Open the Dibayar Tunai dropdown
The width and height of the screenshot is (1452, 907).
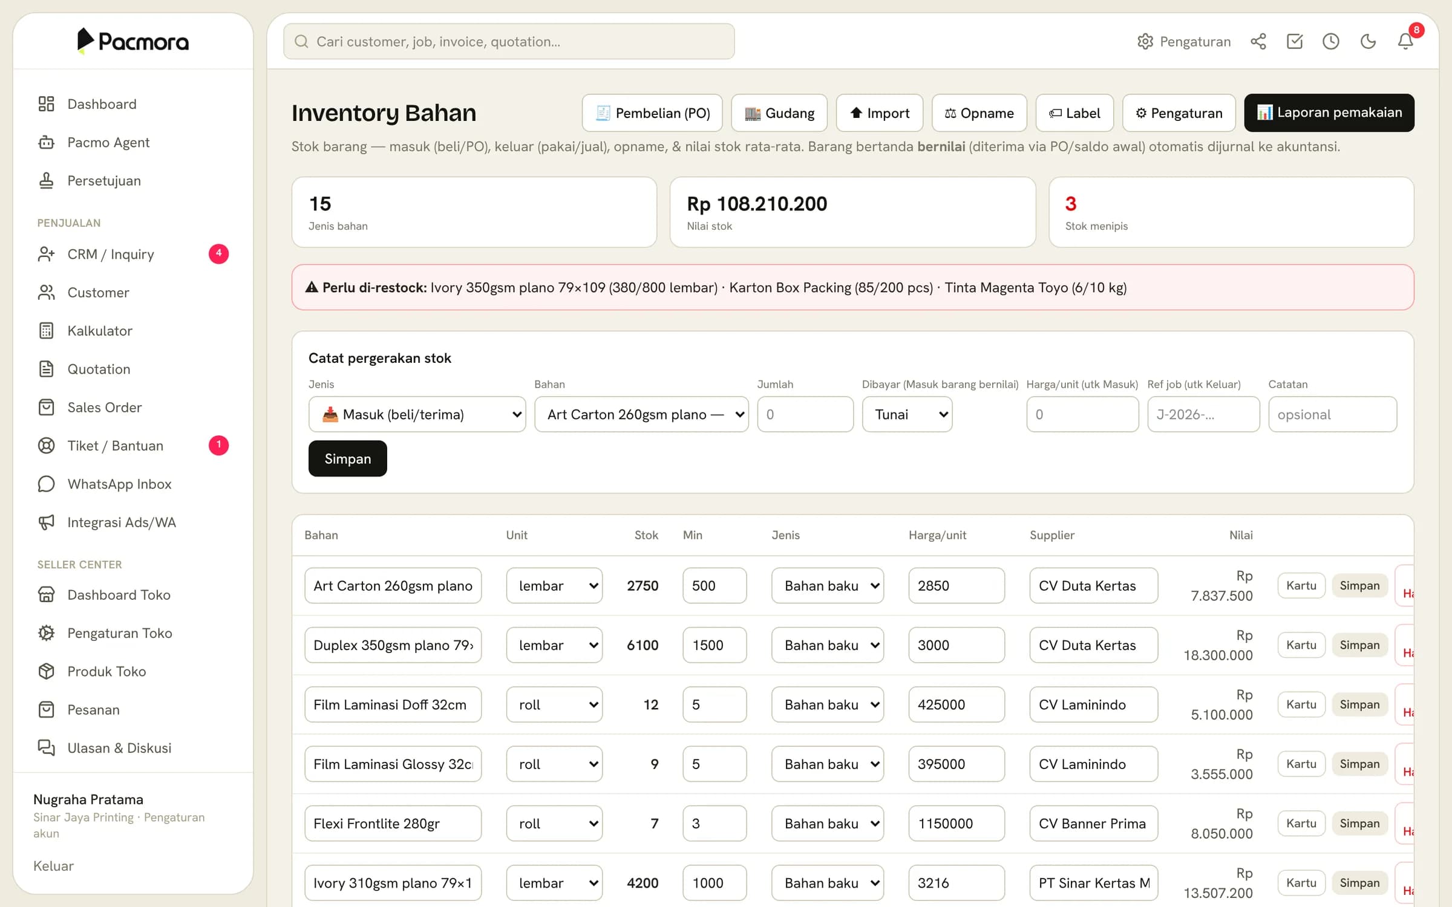click(907, 414)
